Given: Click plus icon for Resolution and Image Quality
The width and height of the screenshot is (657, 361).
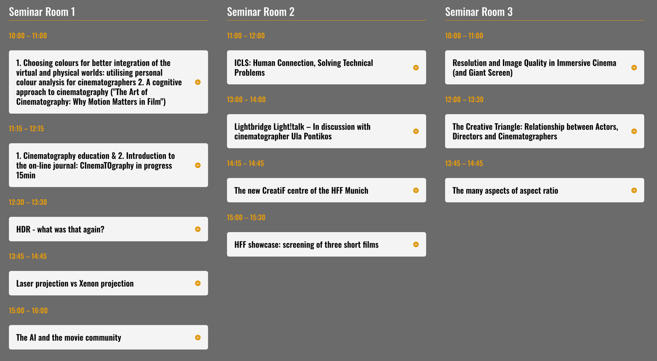Looking at the screenshot, I should tap(634, 67).
